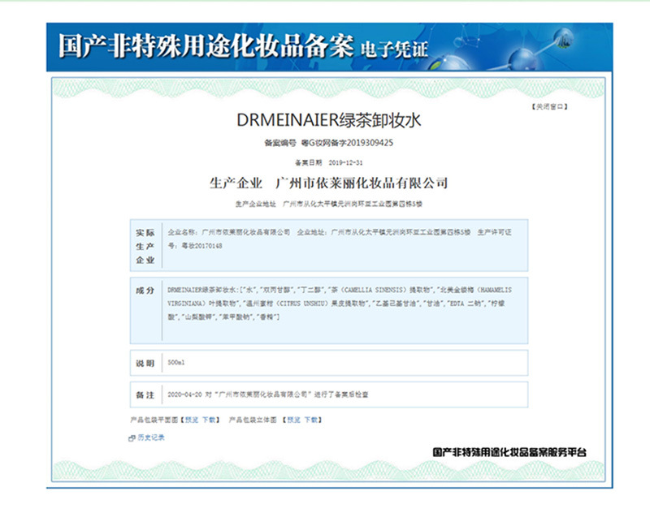Click the manufacturer name 广州市依莱丽化妆品有限公司 heading
Image resolution: width=650 pixels, height=513 pixels.
pos(362,183)
